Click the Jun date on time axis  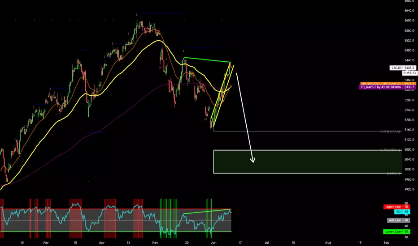213,242
